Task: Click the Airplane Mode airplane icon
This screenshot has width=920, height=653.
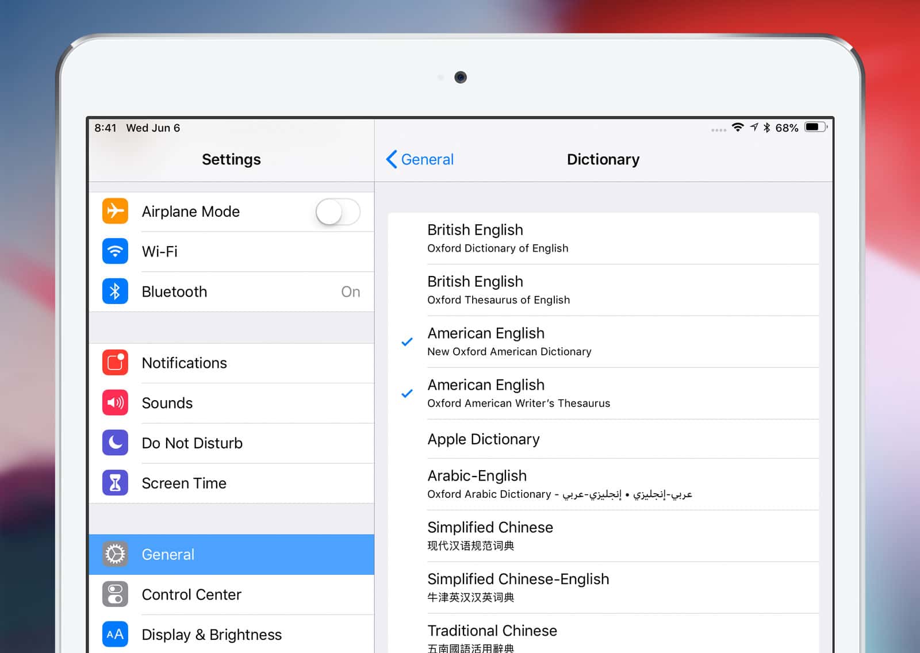Action: (x=114, y=212)
